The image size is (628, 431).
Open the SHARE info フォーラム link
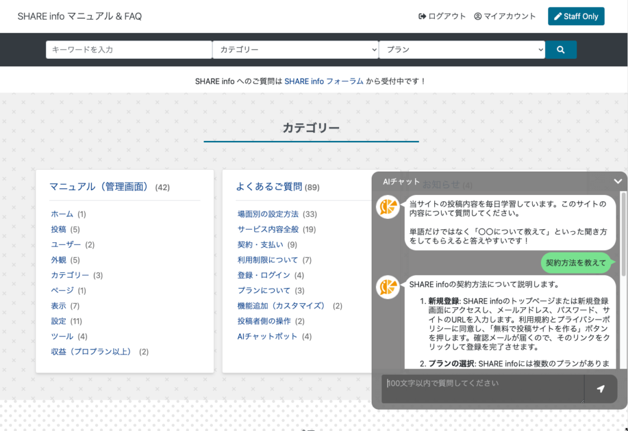(x=324, y=81)
